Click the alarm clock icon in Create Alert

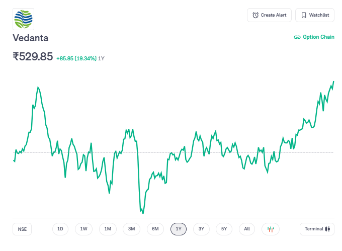coord(255,15)
